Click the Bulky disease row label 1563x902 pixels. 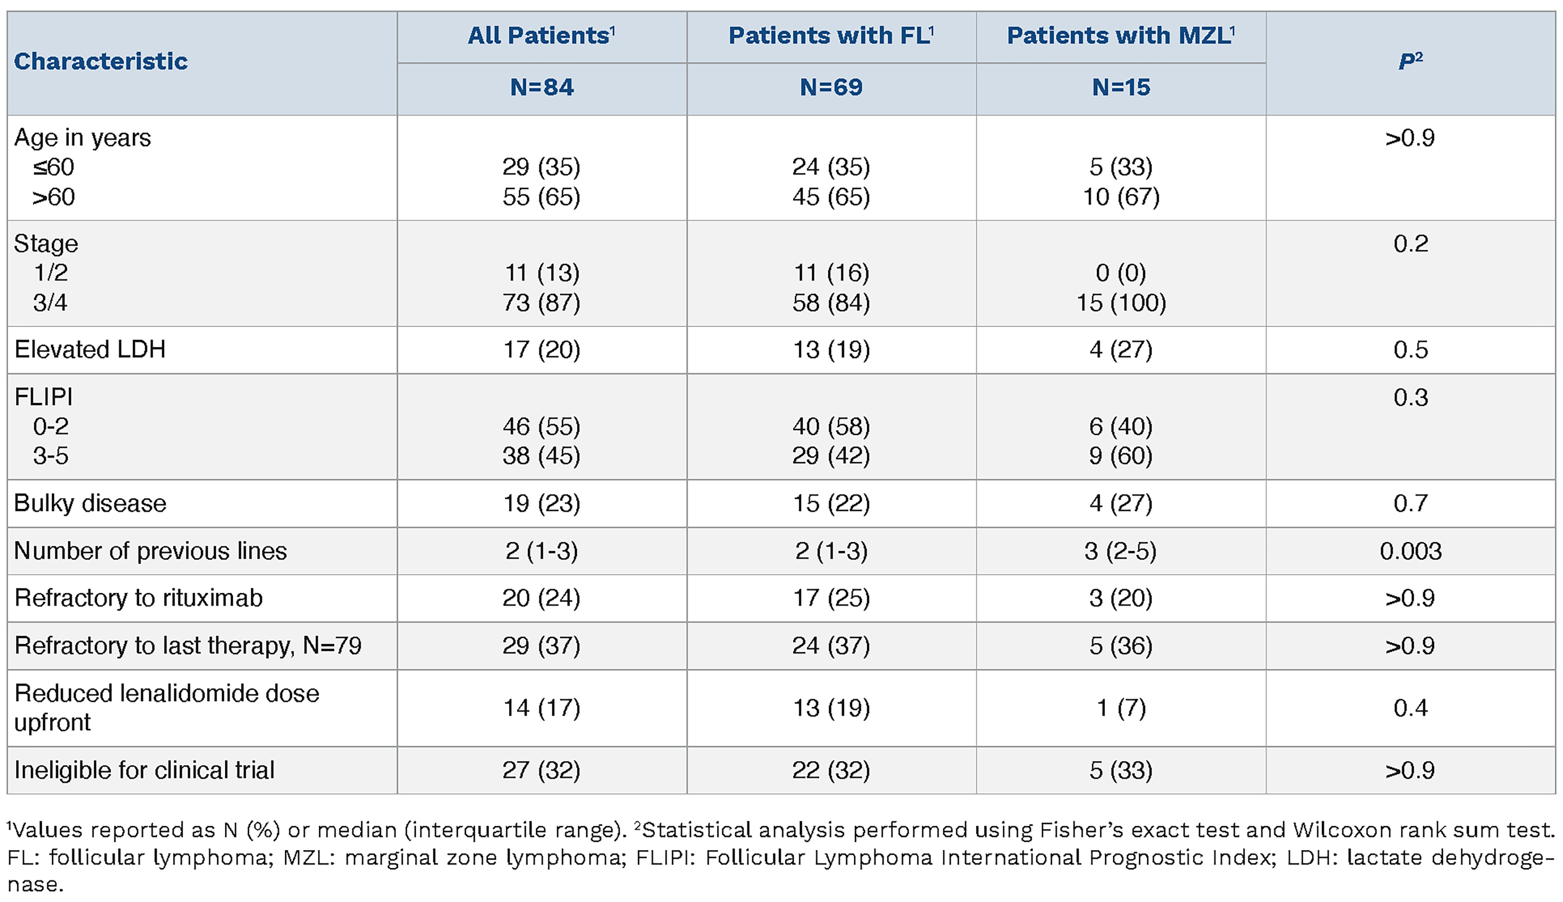tap(90, 503)
